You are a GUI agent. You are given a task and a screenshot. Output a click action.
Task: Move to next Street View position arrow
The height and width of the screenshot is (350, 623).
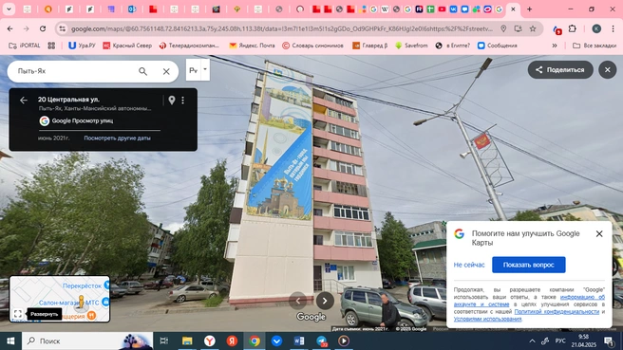click(x=325, y=301)
